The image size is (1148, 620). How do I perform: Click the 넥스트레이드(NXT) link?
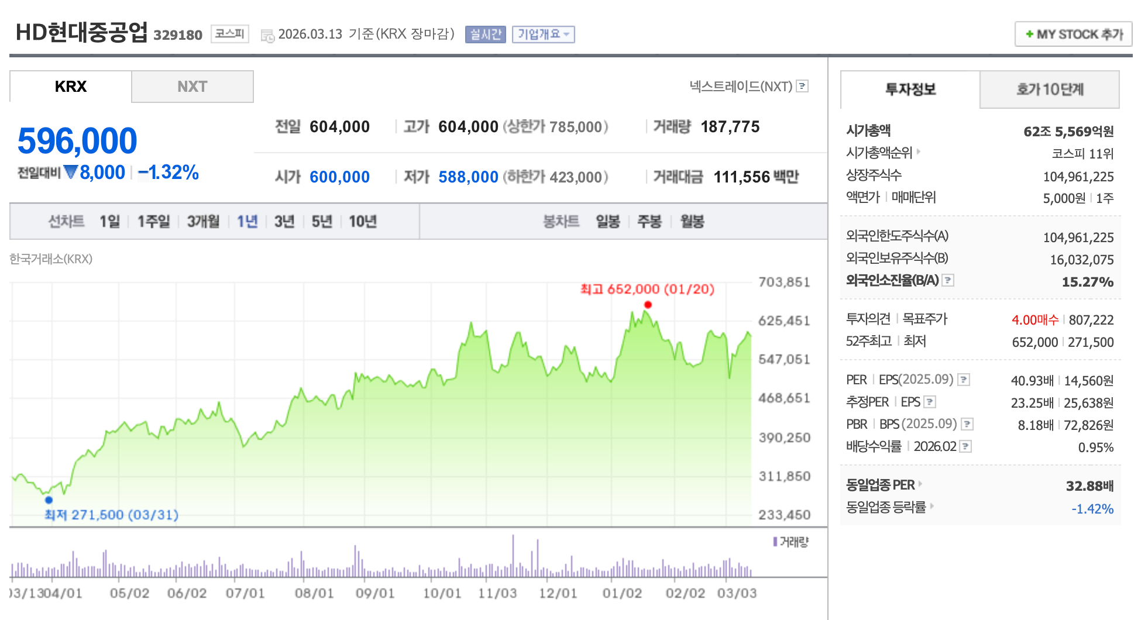(741, 87)
